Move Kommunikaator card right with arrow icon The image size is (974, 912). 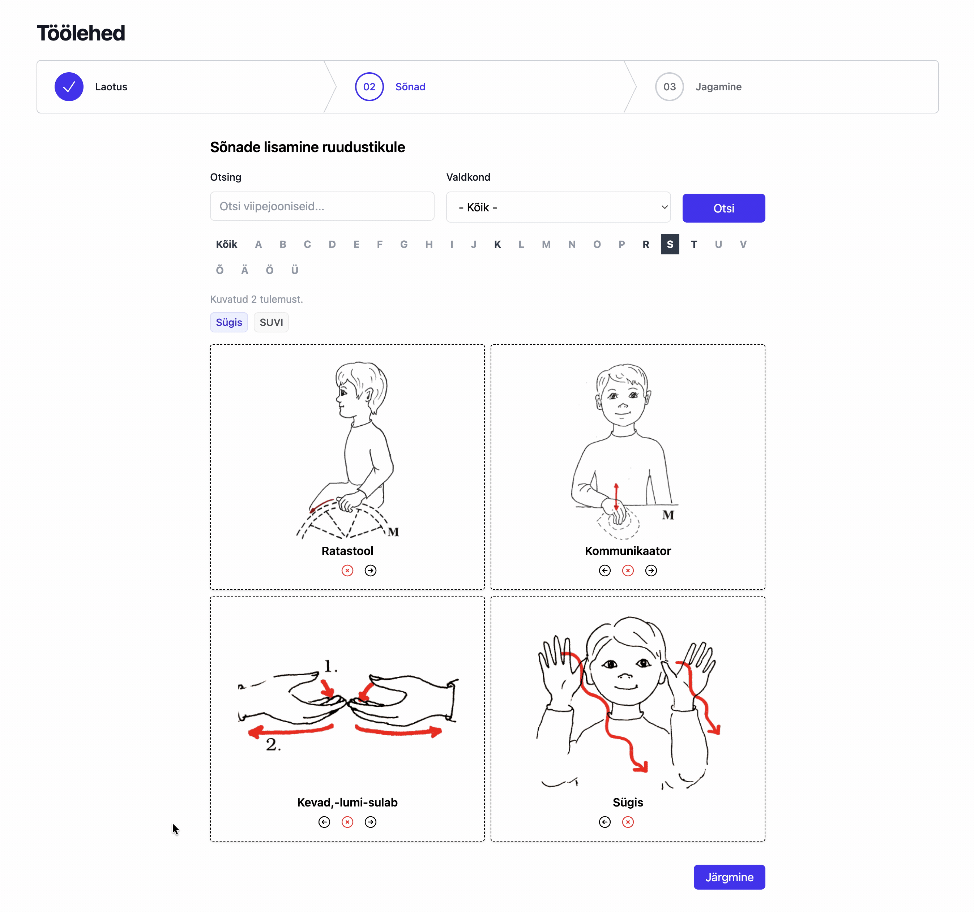(651, 570)
